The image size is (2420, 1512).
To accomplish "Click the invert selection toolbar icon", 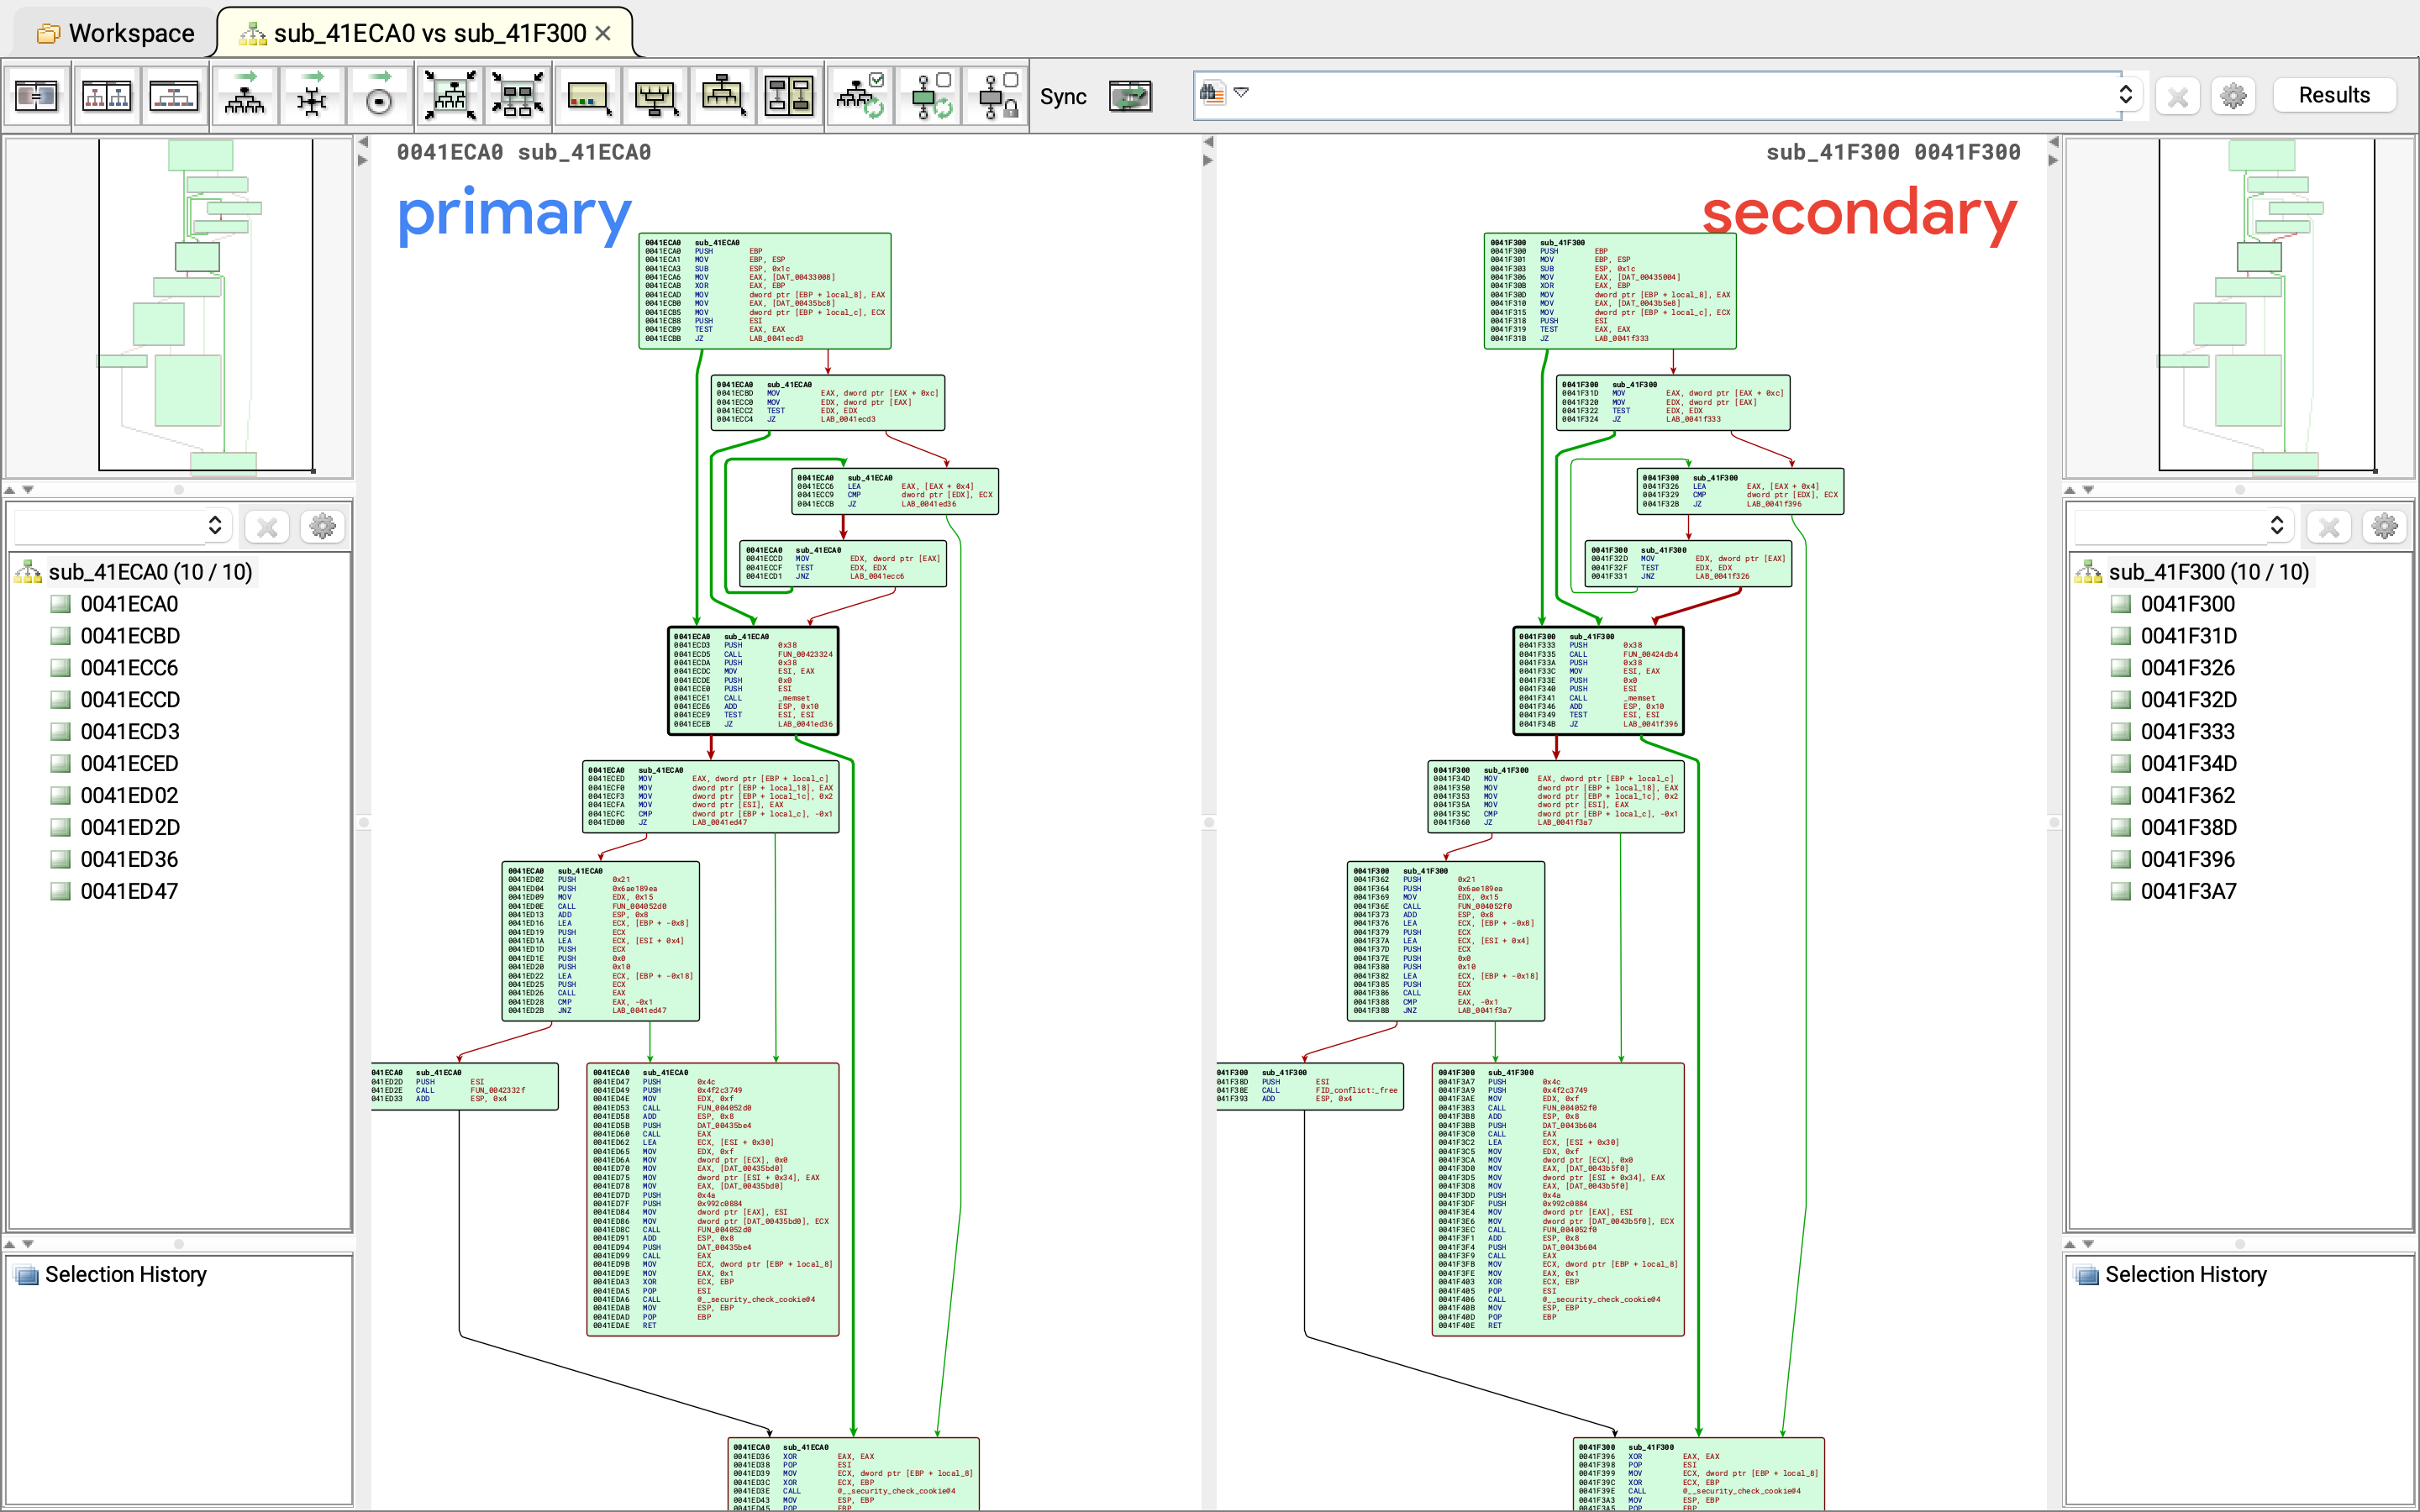I will pyautogui.click(x=790, y=97).
